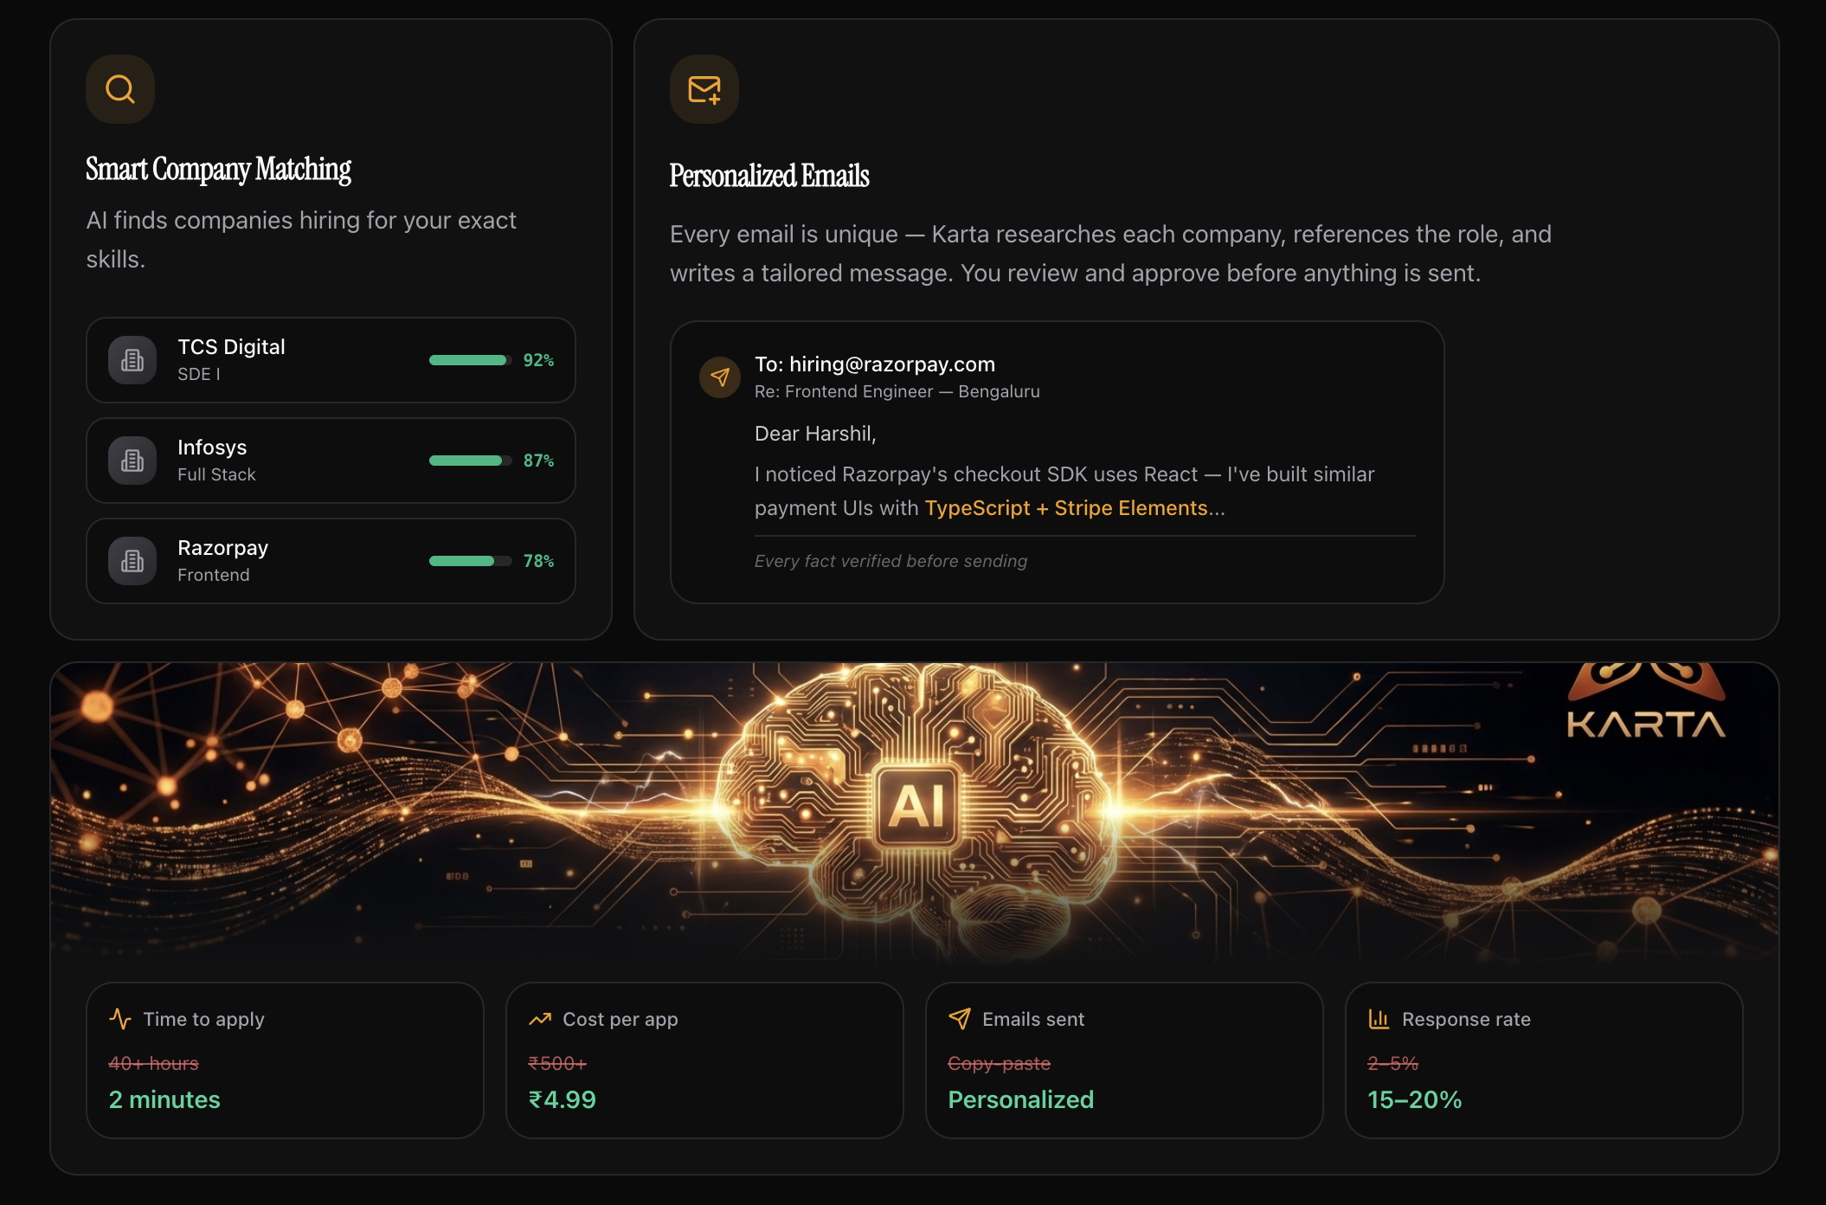Click the bar chart icon next to Response rate
Viewport: 1826px width, 1205px height.
[1379, 1019]
